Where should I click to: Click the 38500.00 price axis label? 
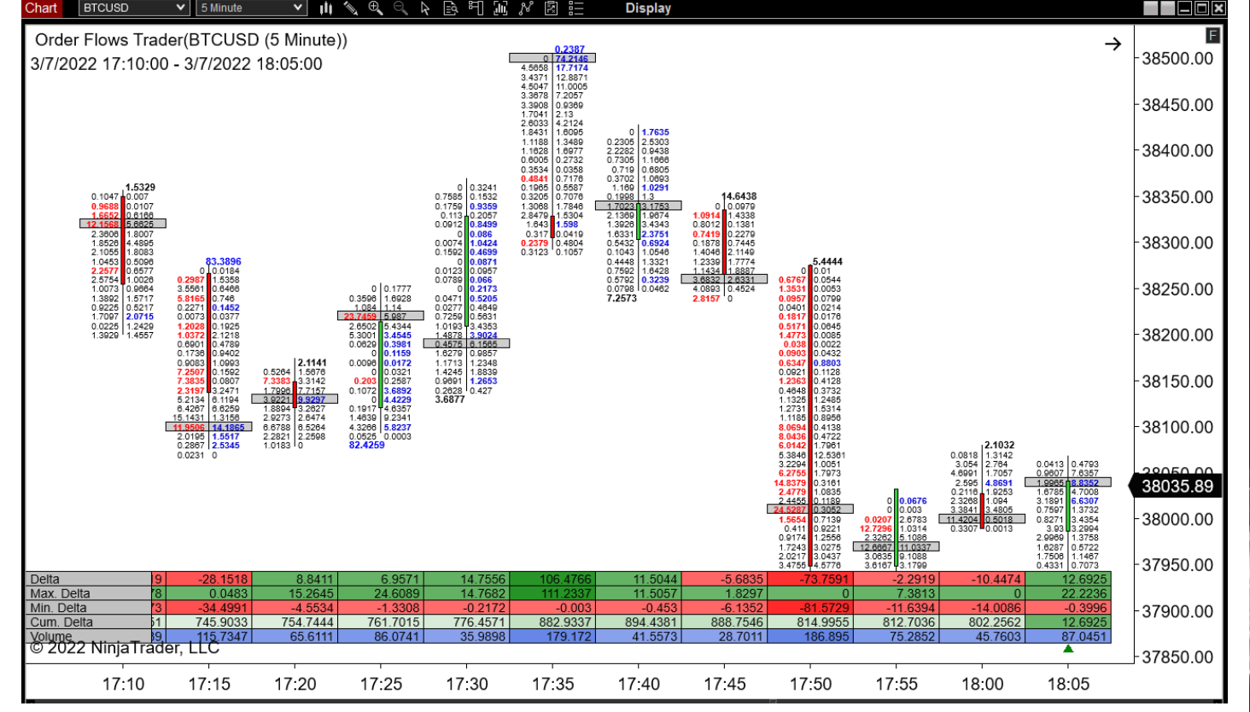click(1177, 59)
